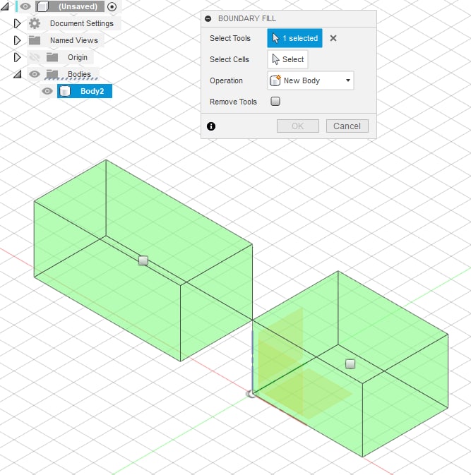Hide Body2 using its eye icon

coord(47,91)
